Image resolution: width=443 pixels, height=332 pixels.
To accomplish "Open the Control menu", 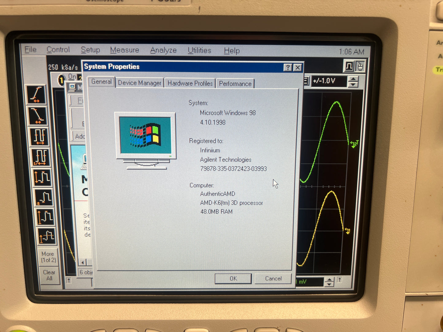I will tap(58, 50).
